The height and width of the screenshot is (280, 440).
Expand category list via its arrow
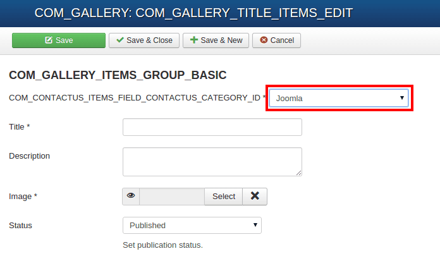pyautogui.click(x=402, y=98)
